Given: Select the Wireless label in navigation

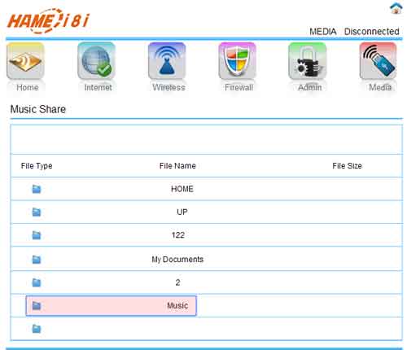Looking at the screenshot, I should click(x=168, y=87).
